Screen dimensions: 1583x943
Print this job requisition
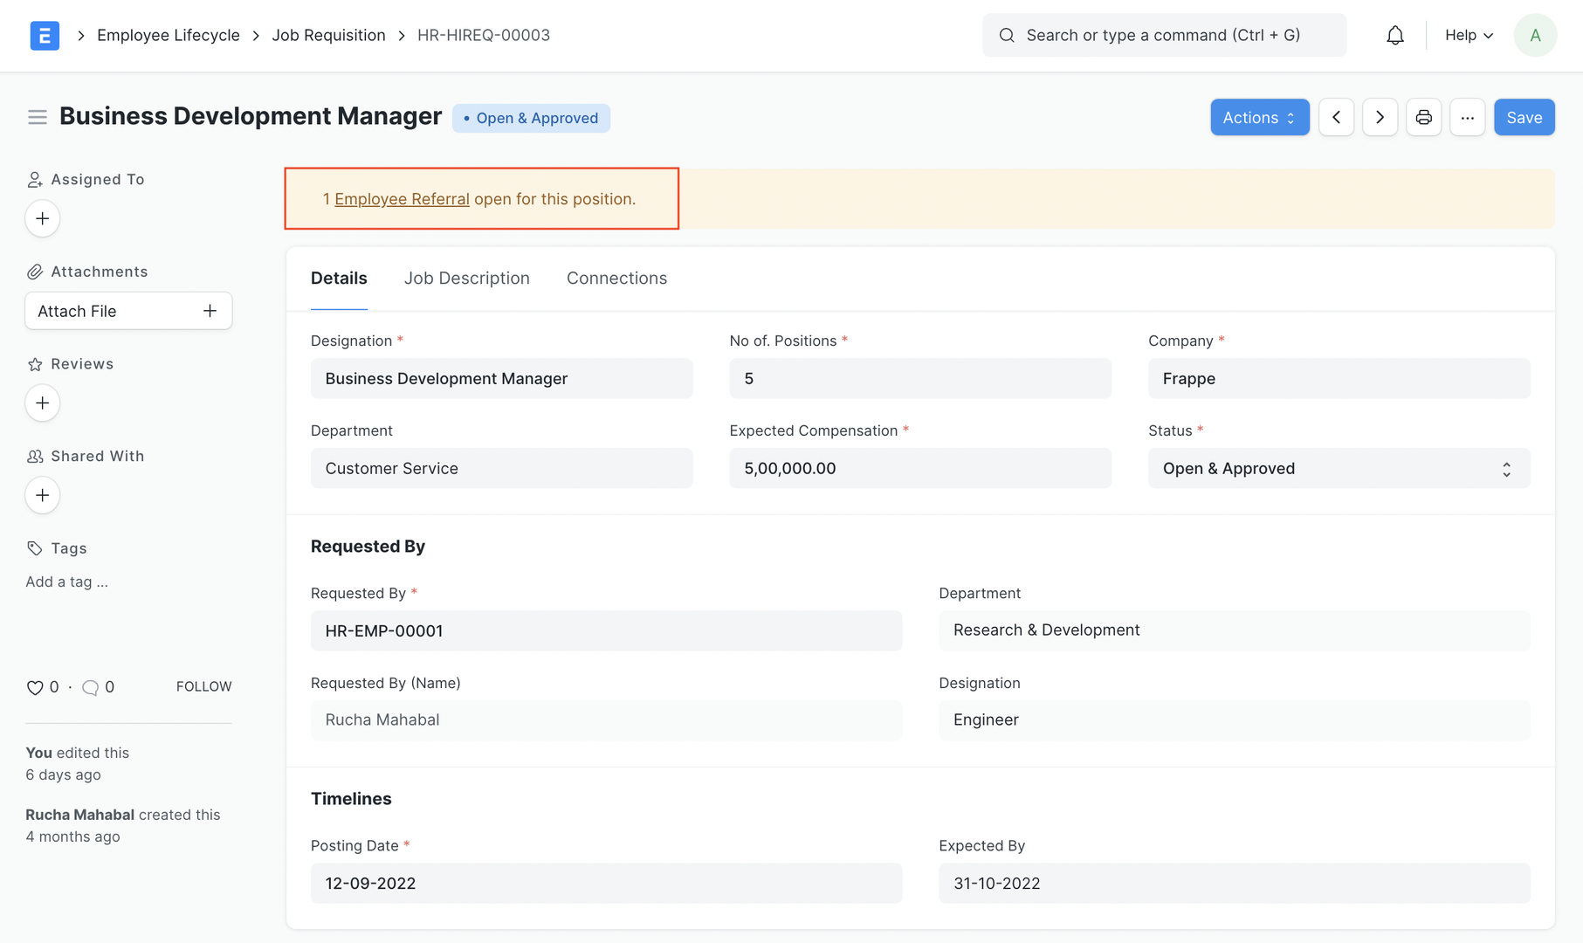[x=1423, y=117]
